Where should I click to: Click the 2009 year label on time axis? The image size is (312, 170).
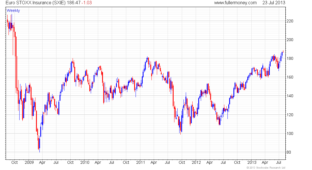tap(29, 162)
